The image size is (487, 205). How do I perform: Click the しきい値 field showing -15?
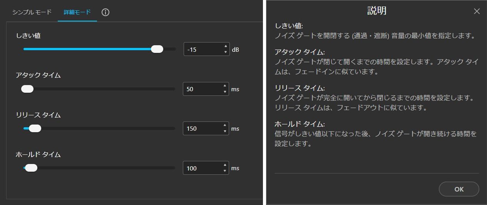point(202,49)
